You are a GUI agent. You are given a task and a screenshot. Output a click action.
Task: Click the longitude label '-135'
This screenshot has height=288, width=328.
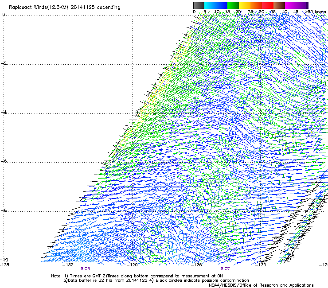(4, 265)
